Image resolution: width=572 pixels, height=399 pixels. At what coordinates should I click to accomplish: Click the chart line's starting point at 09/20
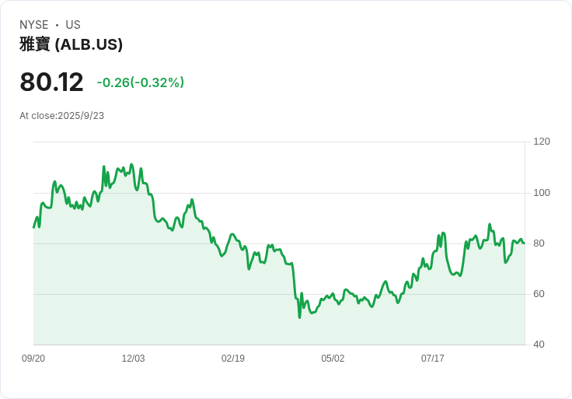[34, 227]
